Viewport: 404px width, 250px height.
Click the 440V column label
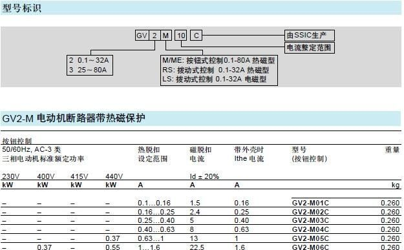point(114,176)
